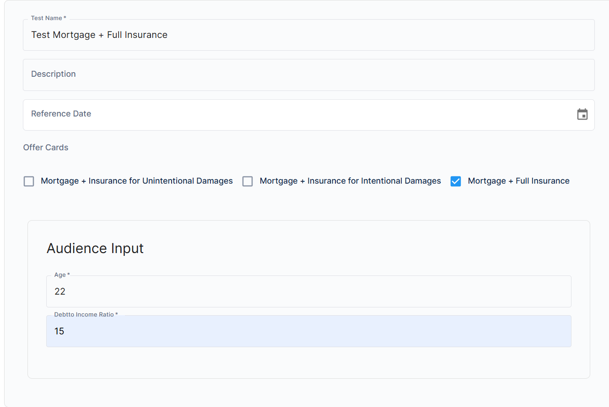Place cursor in the Test Mortgage + Full Insurance text
Image resolution: width=609 pixels, height=407 pixels.
[x=99, y=35]
